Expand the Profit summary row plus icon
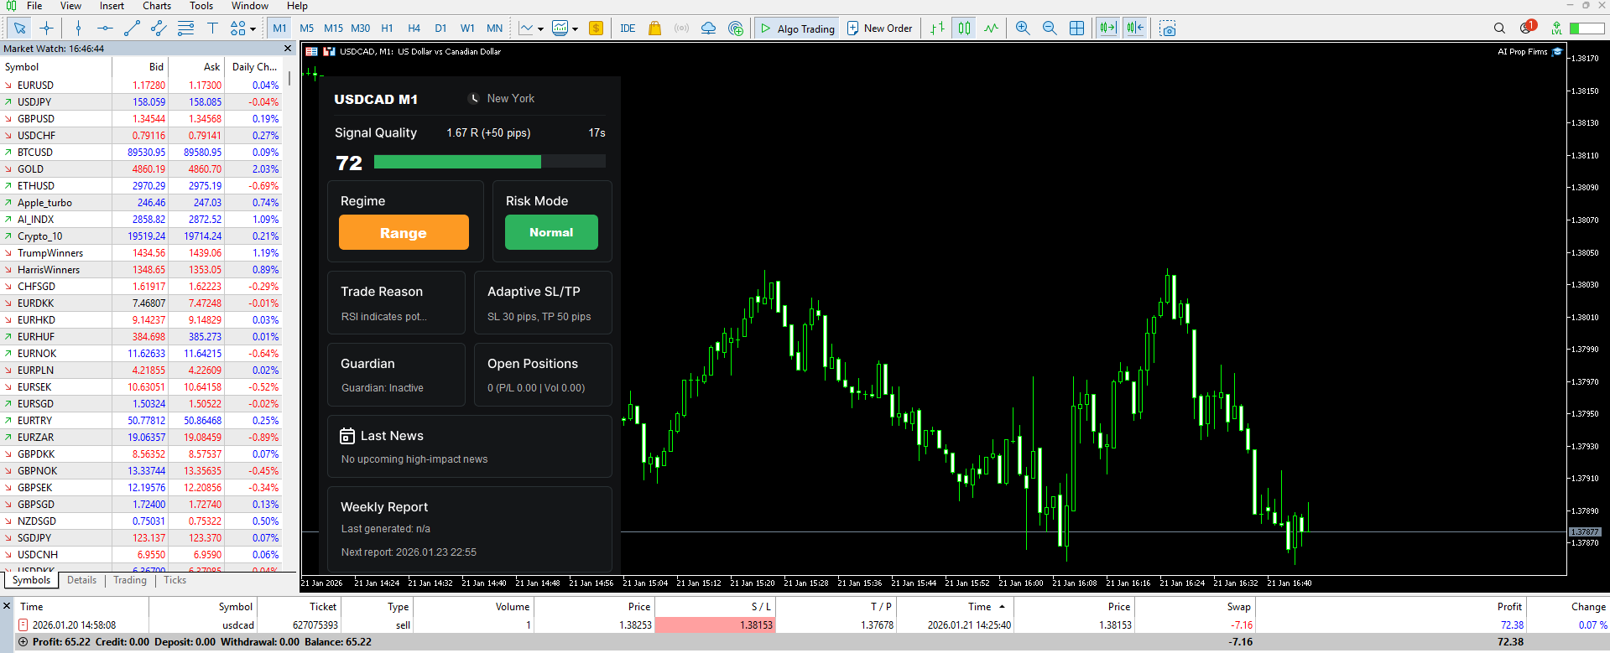The width and height of the screenshot is (1610, 653). [x=23, y=642]
